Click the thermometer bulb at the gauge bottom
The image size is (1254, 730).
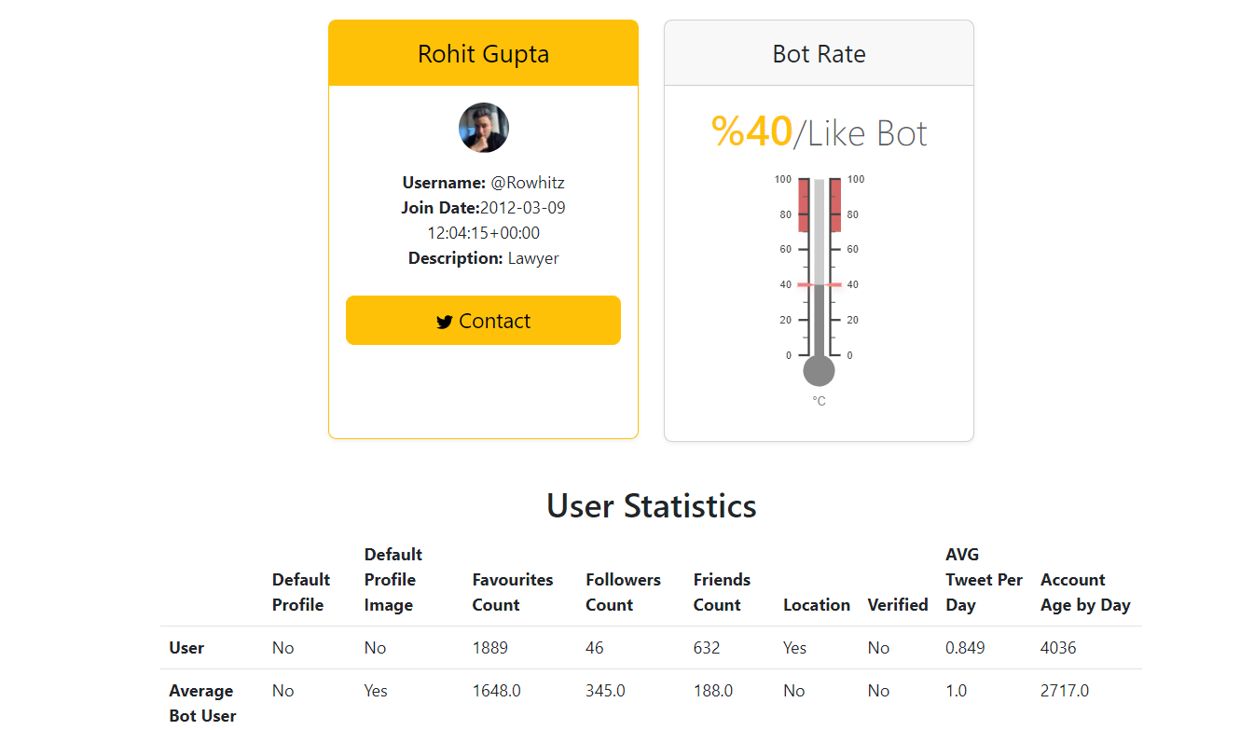(x=819, y=369)
